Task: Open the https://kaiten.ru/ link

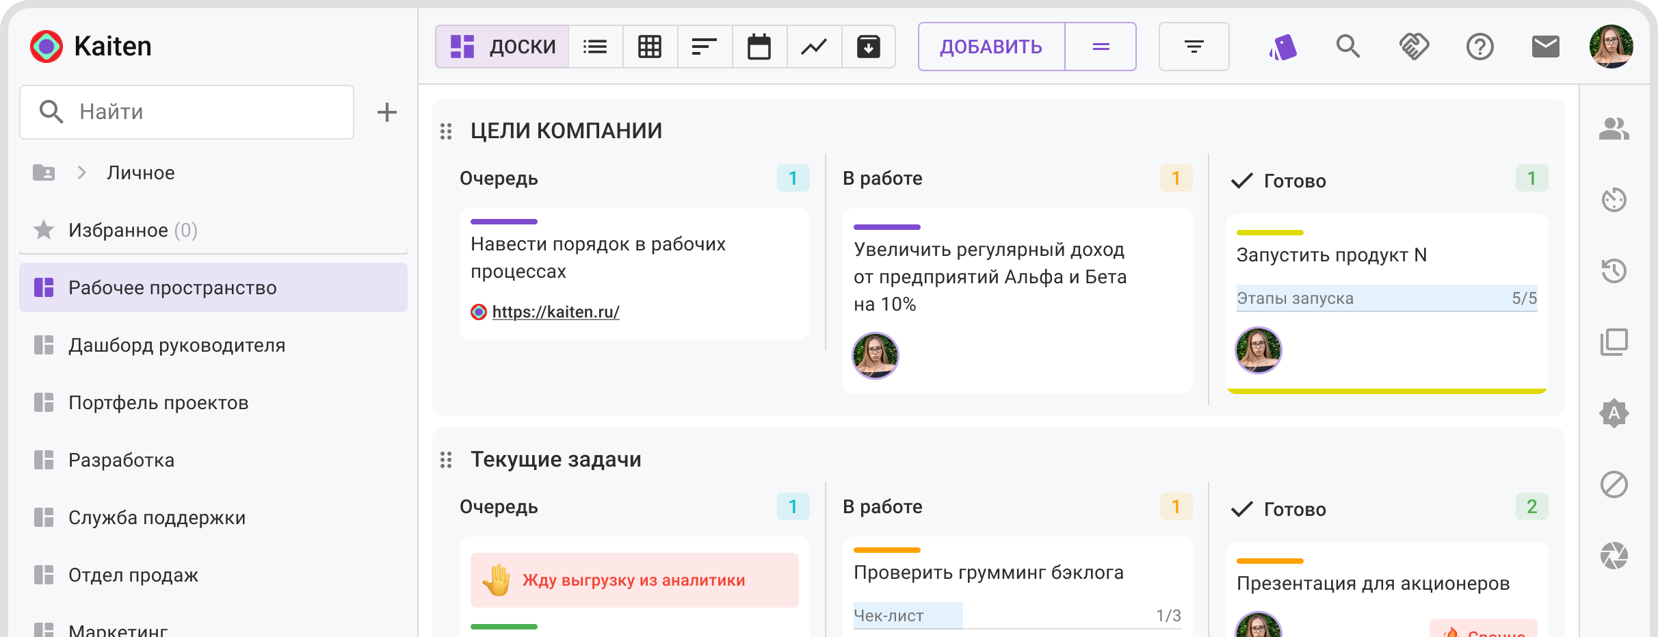Action: pos(555,312)
